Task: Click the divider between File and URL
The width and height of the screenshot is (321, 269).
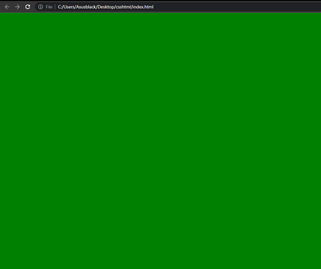Action: tap(55, 7)
